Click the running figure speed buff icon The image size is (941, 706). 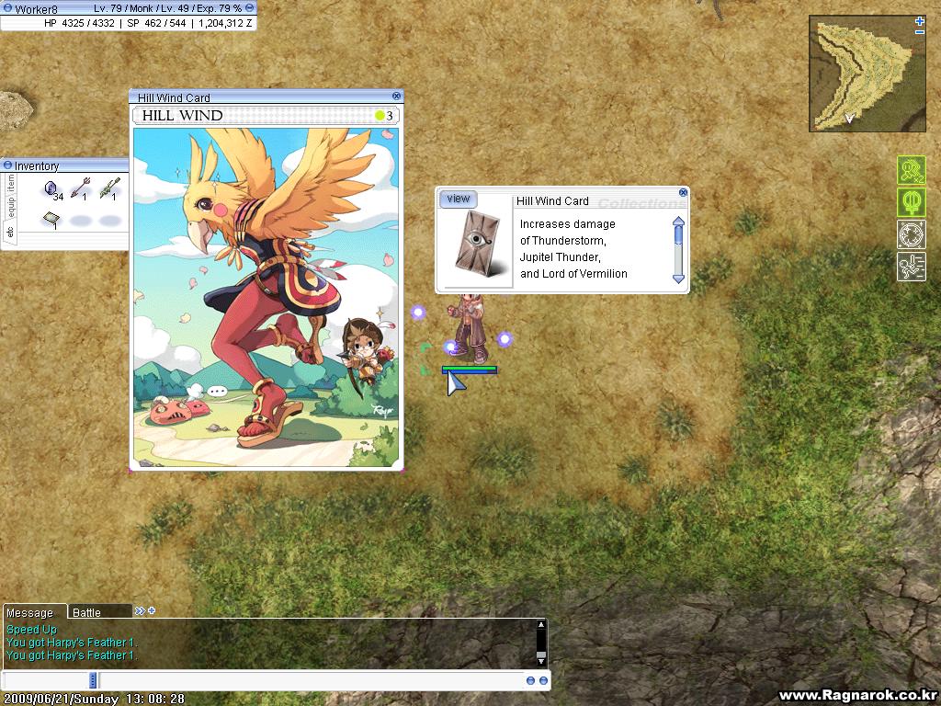[911, 266]
